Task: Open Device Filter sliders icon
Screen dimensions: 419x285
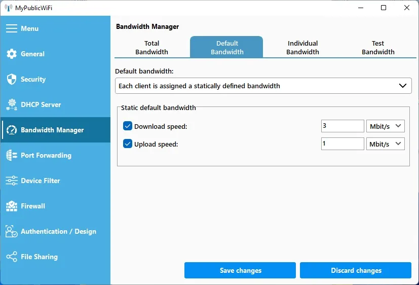Action: 11,181
